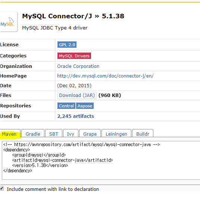The width and height of the screenshot is (200, 198).
Task: Click the mvnrepository.com comment line in snippet
Action: (81, 145)
